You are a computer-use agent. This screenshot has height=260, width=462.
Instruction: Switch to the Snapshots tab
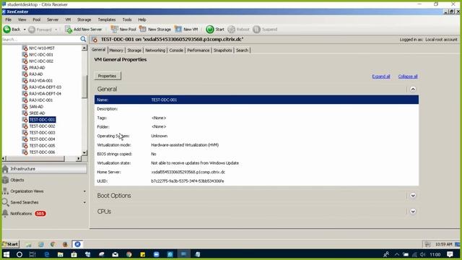(x=223, y=51)
